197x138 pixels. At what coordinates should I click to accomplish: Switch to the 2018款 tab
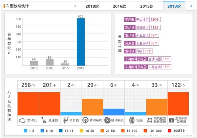tap(92, 6)
